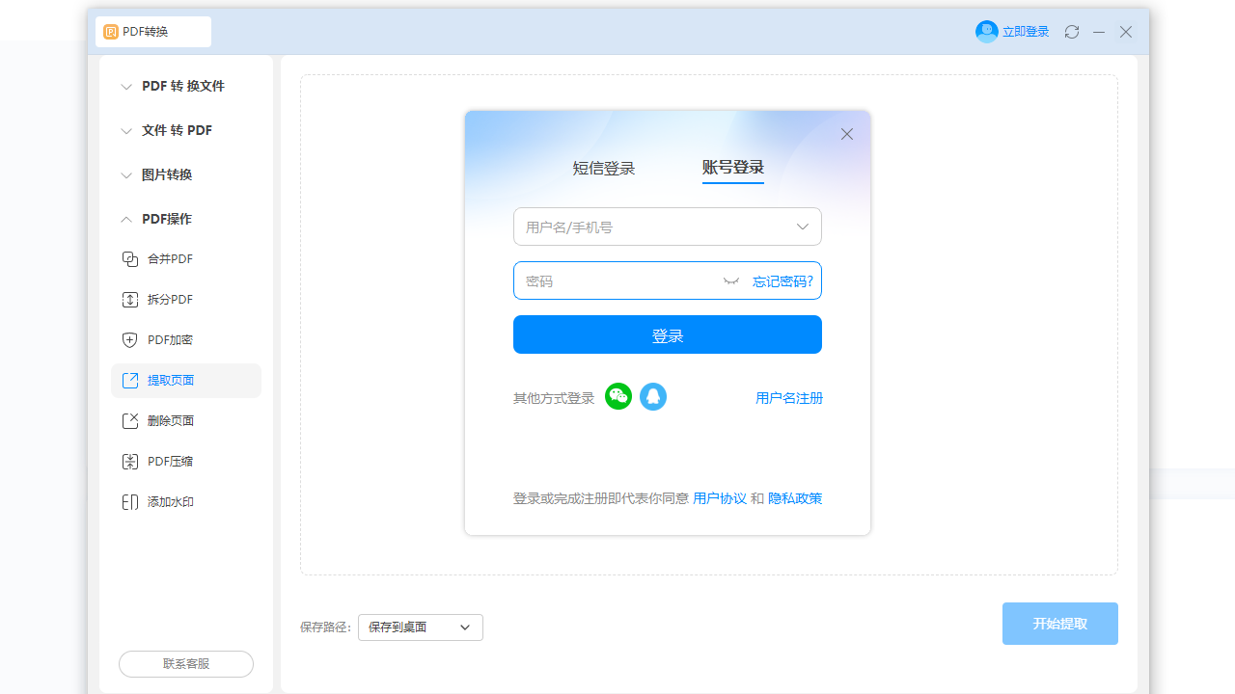Switch to the 账号登录 tab
The width and height of the screenshot is (1235, 694).
click(733, 168)
